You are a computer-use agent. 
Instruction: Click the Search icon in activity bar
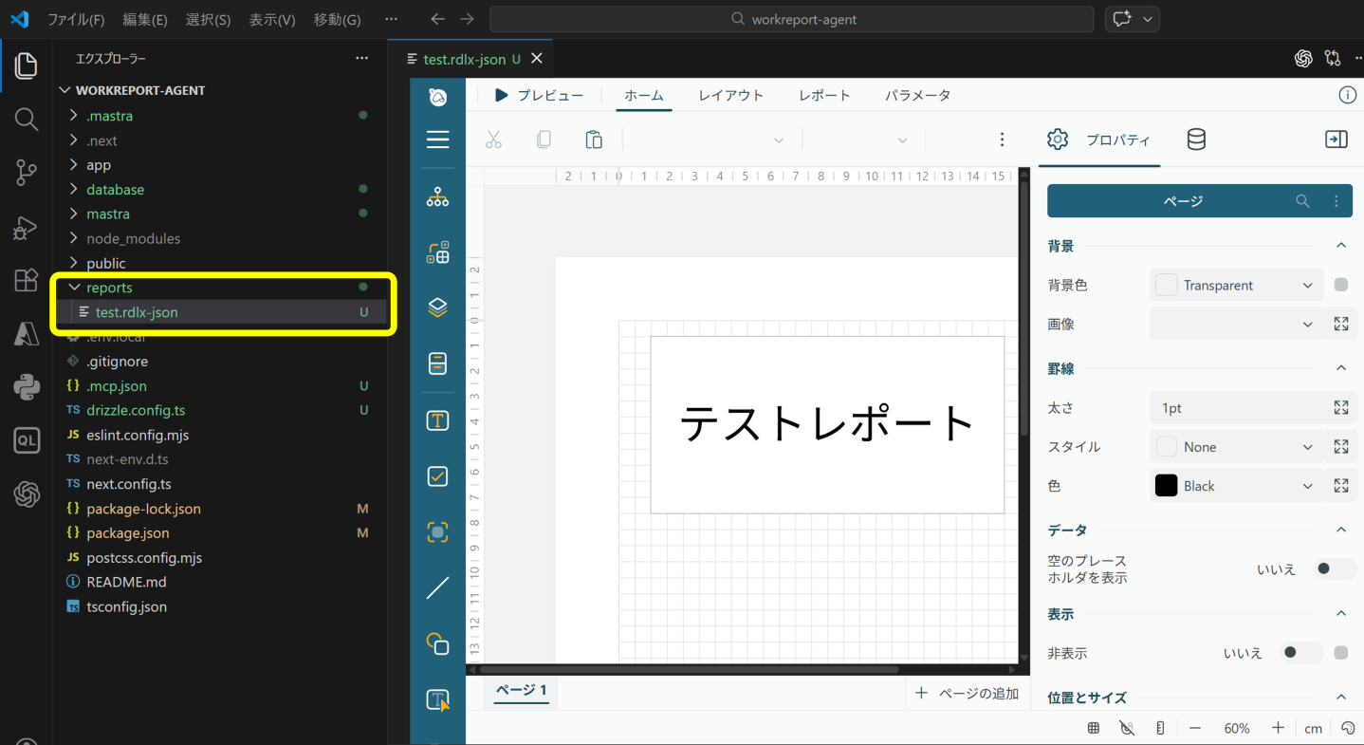click(x=26, y=119)
